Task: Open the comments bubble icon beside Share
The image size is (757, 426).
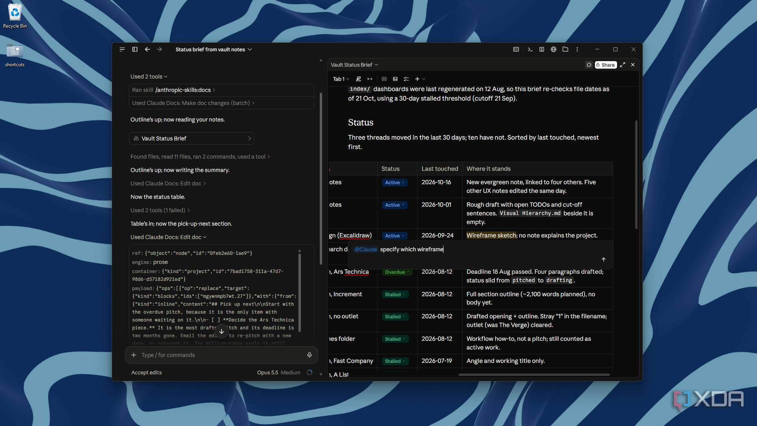Action: pyautogui.click(x=589, y=65)
